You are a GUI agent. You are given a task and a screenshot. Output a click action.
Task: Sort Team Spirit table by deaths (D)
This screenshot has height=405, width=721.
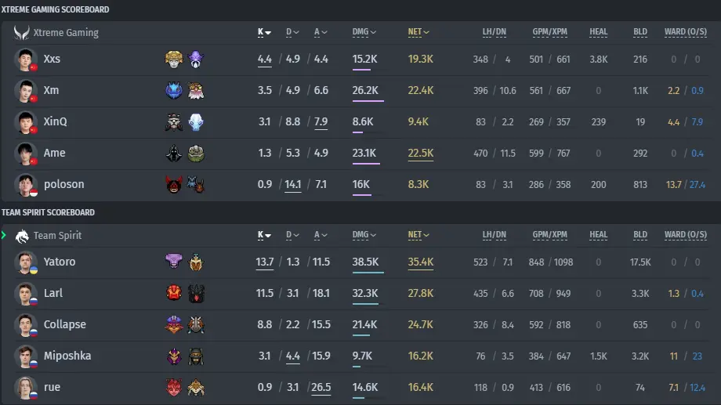(x=292, y=235)
